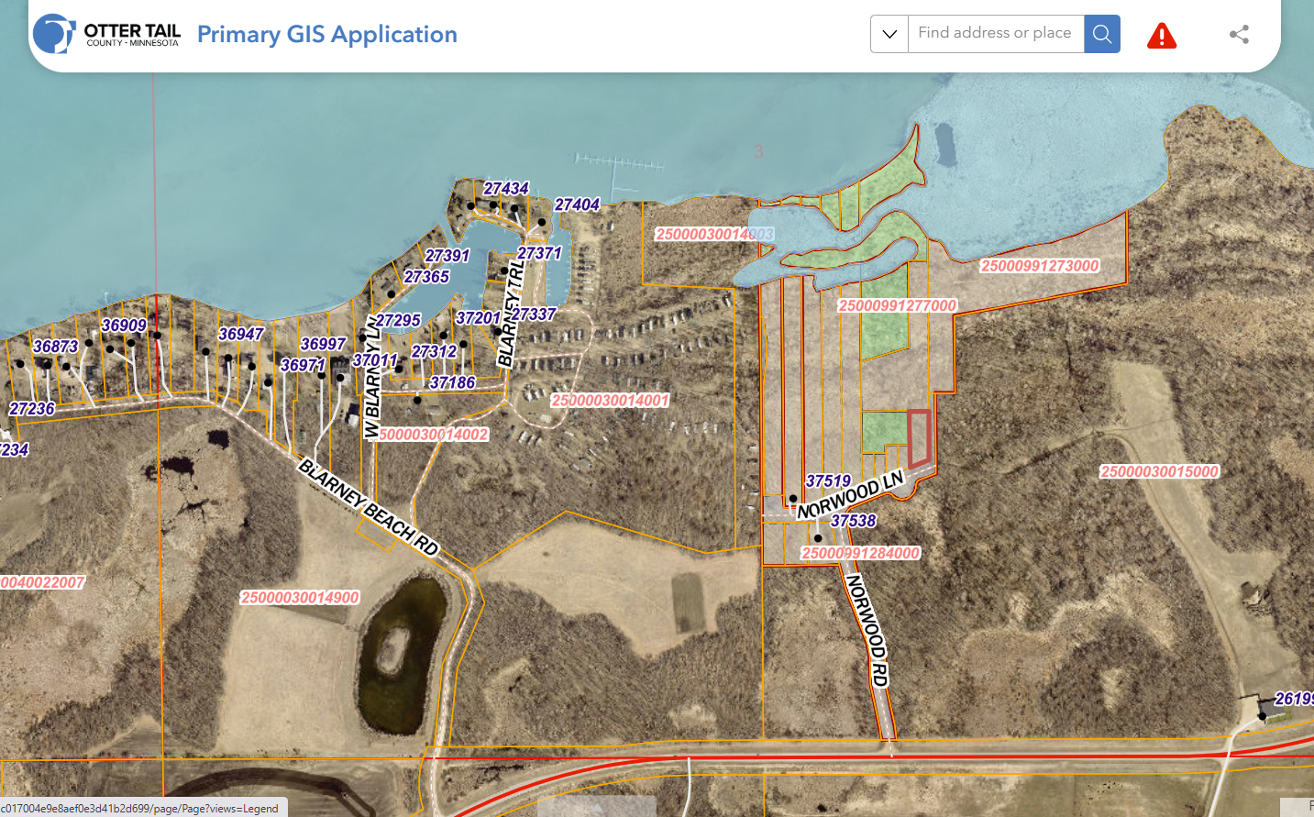Click parcel label 25000030014900
The image size is (1314, 817).
click(x=300, y=598)
